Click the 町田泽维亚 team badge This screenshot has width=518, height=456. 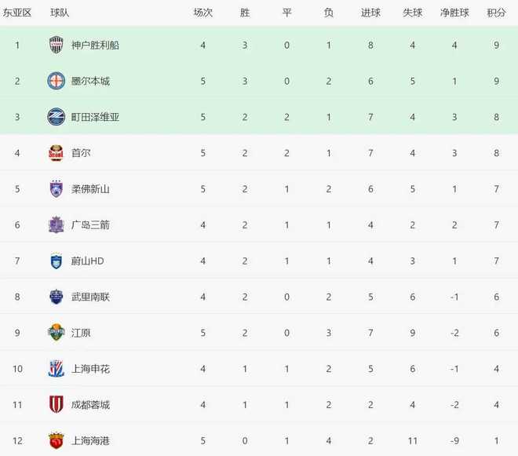(x=56, y=117)
